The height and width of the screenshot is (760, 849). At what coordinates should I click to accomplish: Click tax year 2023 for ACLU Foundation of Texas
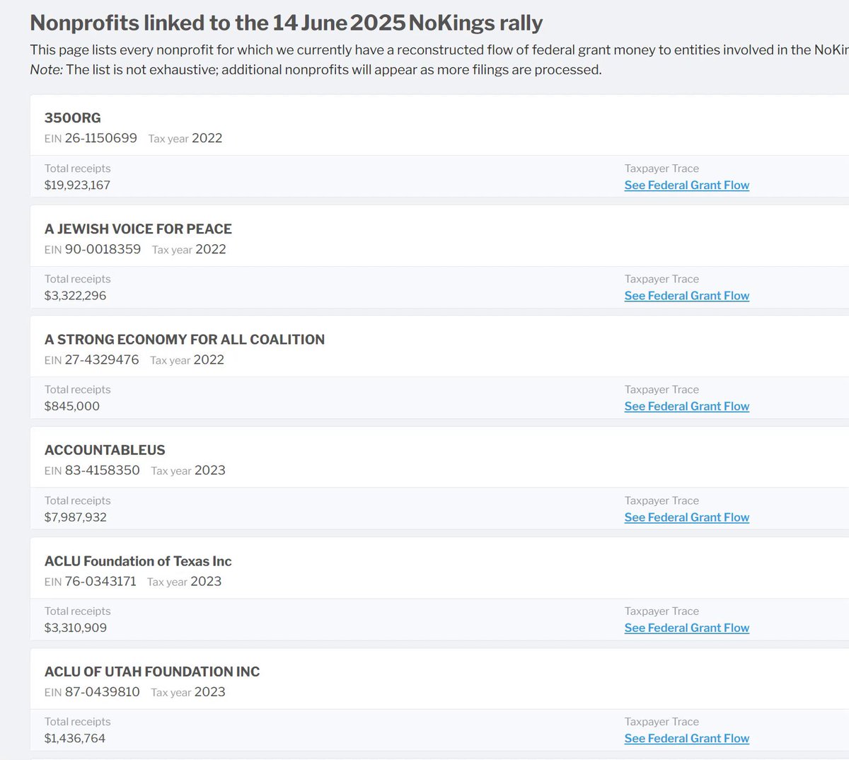206,581
